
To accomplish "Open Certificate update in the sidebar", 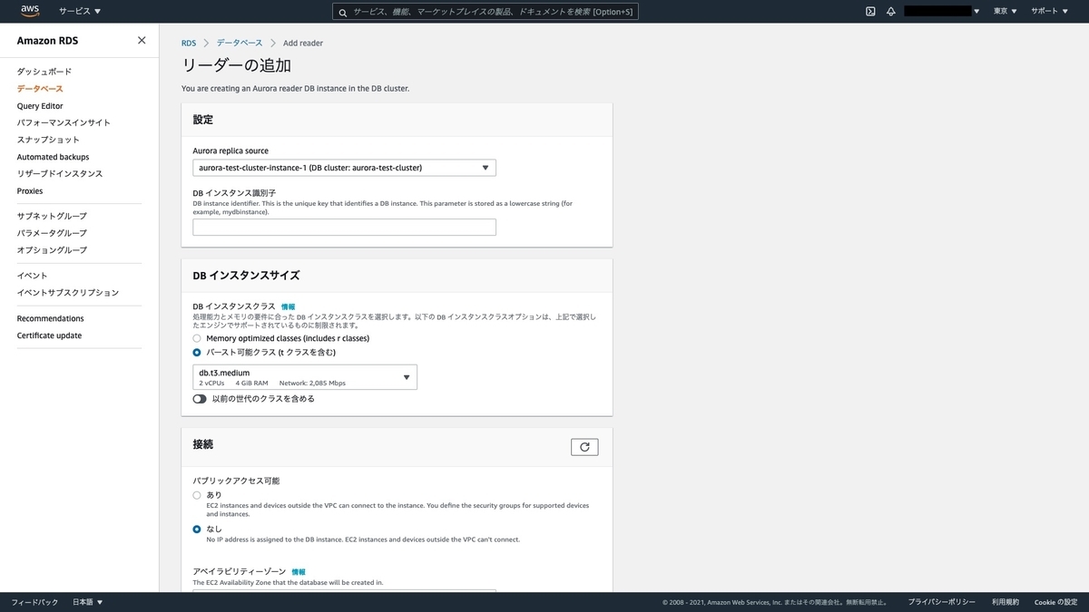I will tap(49, 335).
